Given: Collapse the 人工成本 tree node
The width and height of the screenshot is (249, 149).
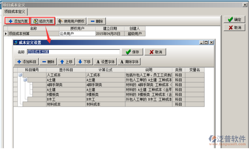Looking at the screenshot, I should tap(20, 75).
